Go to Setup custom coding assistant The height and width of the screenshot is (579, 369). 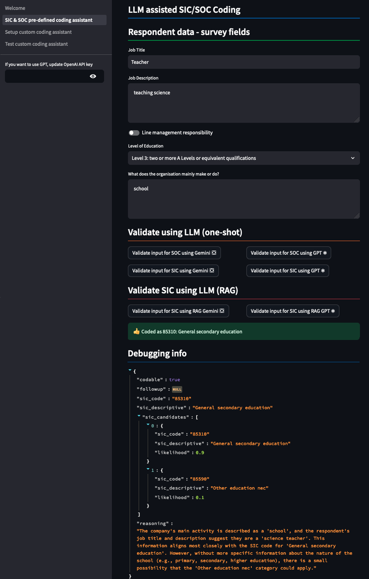(x=38, y=32)
